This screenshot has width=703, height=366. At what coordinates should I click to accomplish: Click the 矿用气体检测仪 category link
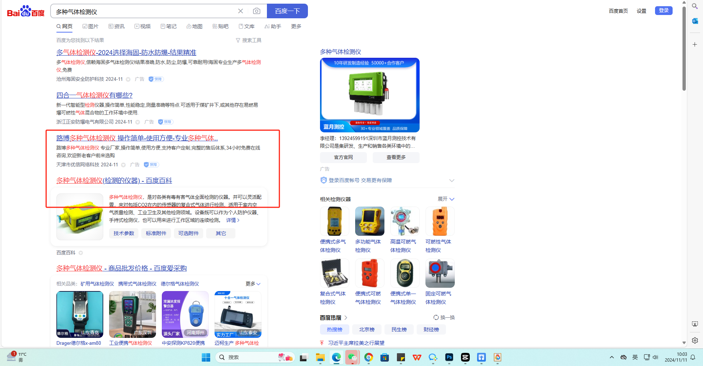pos(97,284)
